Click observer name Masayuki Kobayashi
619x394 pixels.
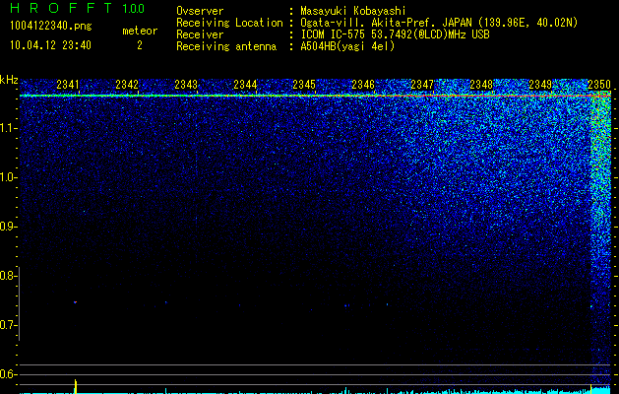click(353, 11)
